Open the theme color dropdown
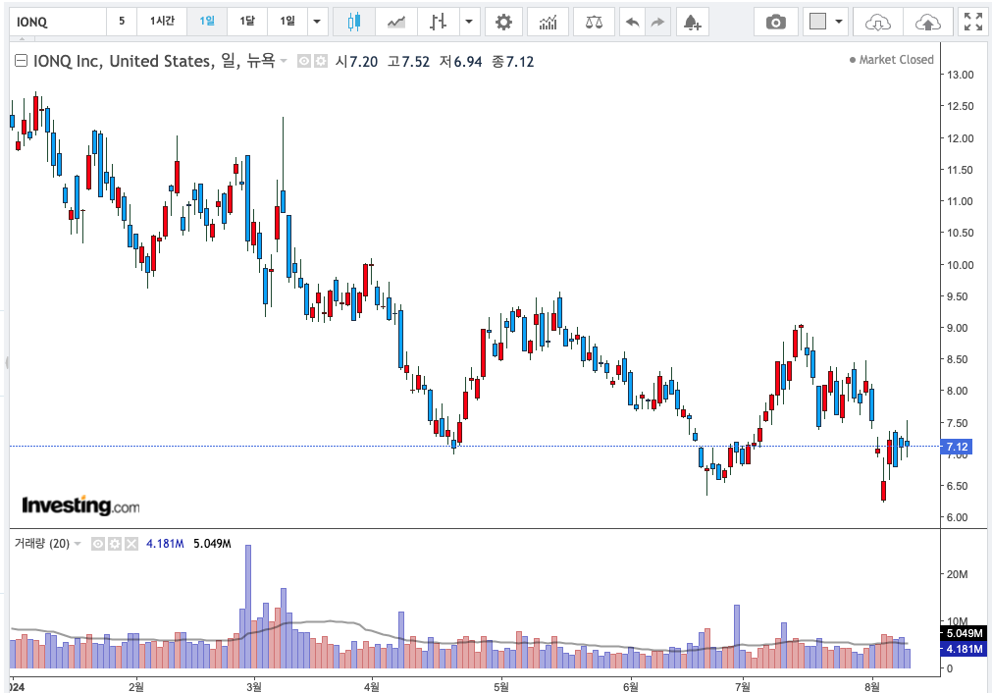The image size is (992, 693). point(839,23)
